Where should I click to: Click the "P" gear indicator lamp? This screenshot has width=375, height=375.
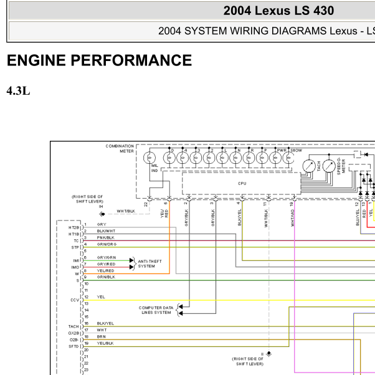tap(262, 158)
